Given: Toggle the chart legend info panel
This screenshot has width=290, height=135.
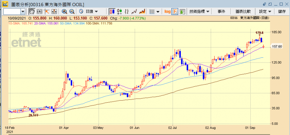Looking at the screenshot, I should tap(175, 12).
